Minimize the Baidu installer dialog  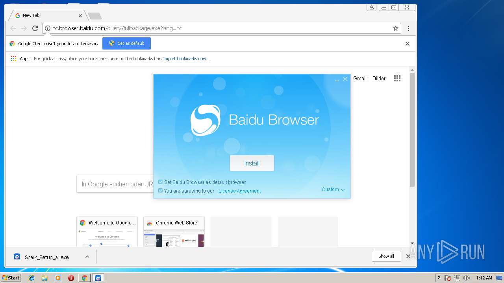[337, 79]
